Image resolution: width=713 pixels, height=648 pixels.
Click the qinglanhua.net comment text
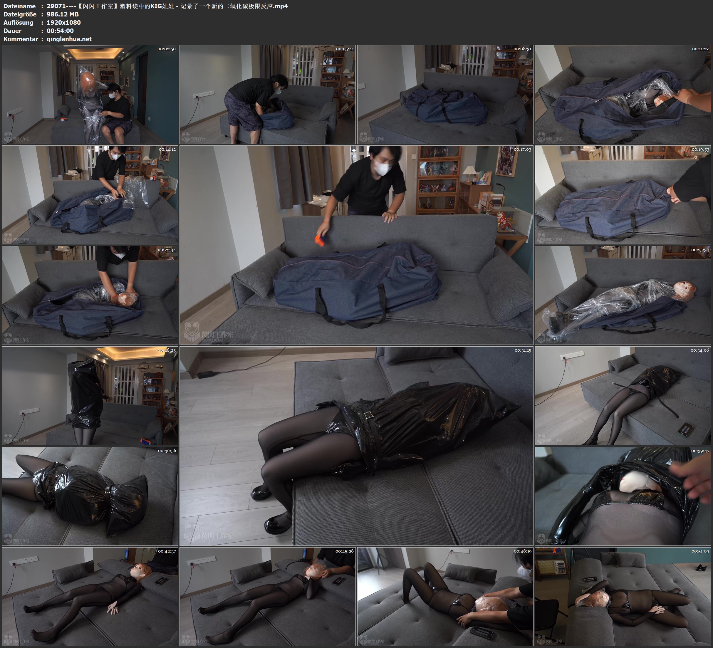(x=69, y=39)
